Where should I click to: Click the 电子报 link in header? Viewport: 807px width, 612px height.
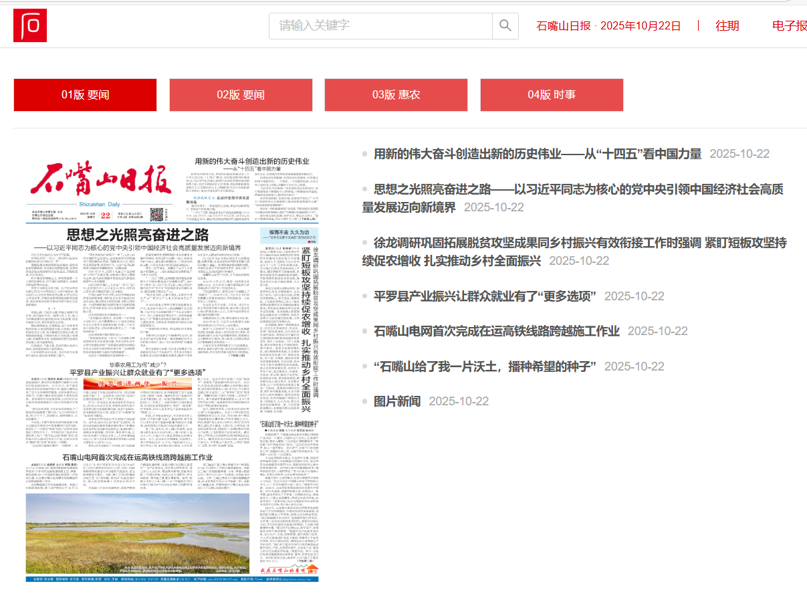coord(789,26)
